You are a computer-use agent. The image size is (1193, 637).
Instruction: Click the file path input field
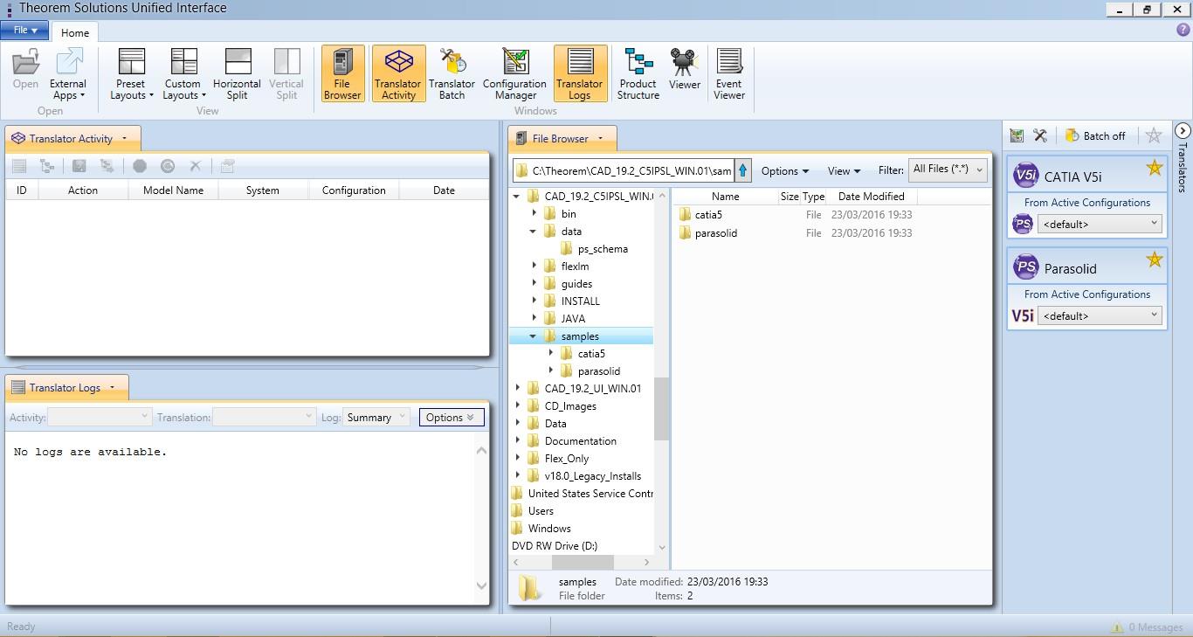tap(623, 170)
